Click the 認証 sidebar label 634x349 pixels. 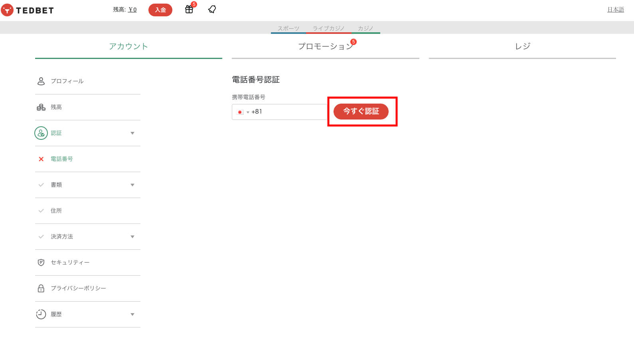click(x=56, y=133)
